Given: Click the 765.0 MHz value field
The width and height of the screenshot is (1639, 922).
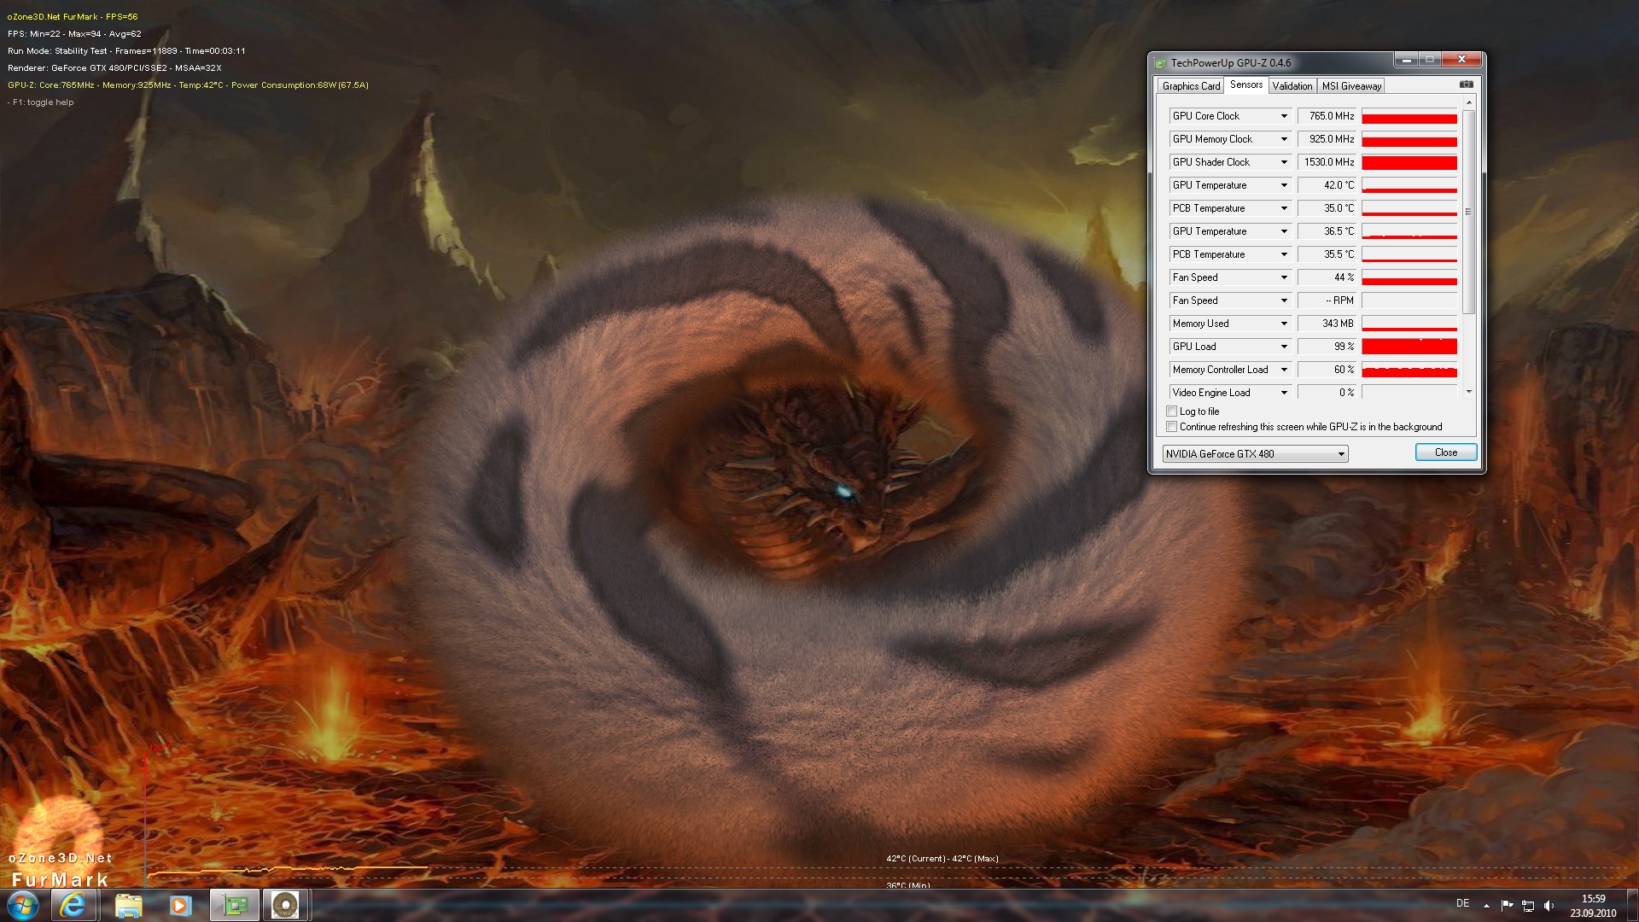Looking at the screenshot, I should tap(1327, 116).
